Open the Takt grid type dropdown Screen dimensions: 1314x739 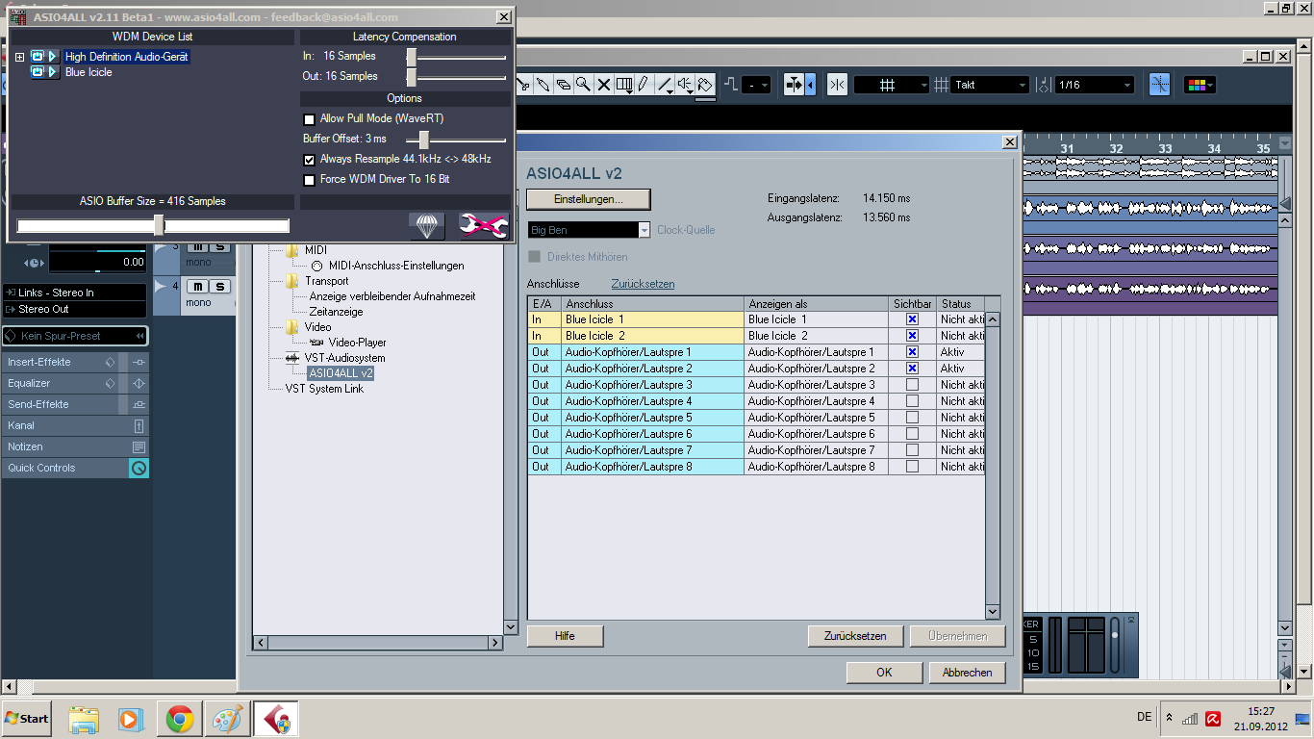[x=990, y=85]
